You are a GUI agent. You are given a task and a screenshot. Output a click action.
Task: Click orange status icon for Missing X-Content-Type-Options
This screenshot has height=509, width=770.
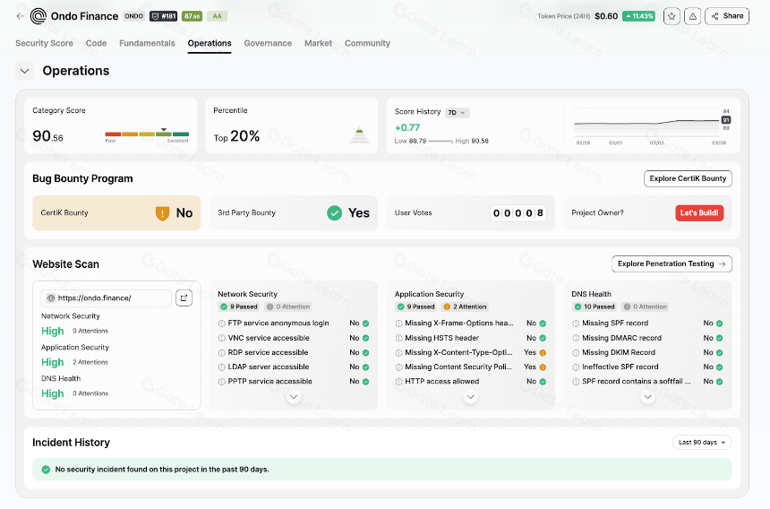(543, 352)
